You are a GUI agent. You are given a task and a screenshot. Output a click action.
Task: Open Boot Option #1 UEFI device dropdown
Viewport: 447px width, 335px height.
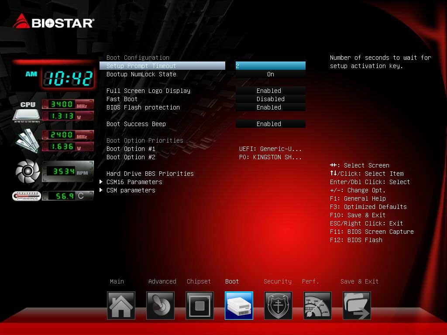270,149
